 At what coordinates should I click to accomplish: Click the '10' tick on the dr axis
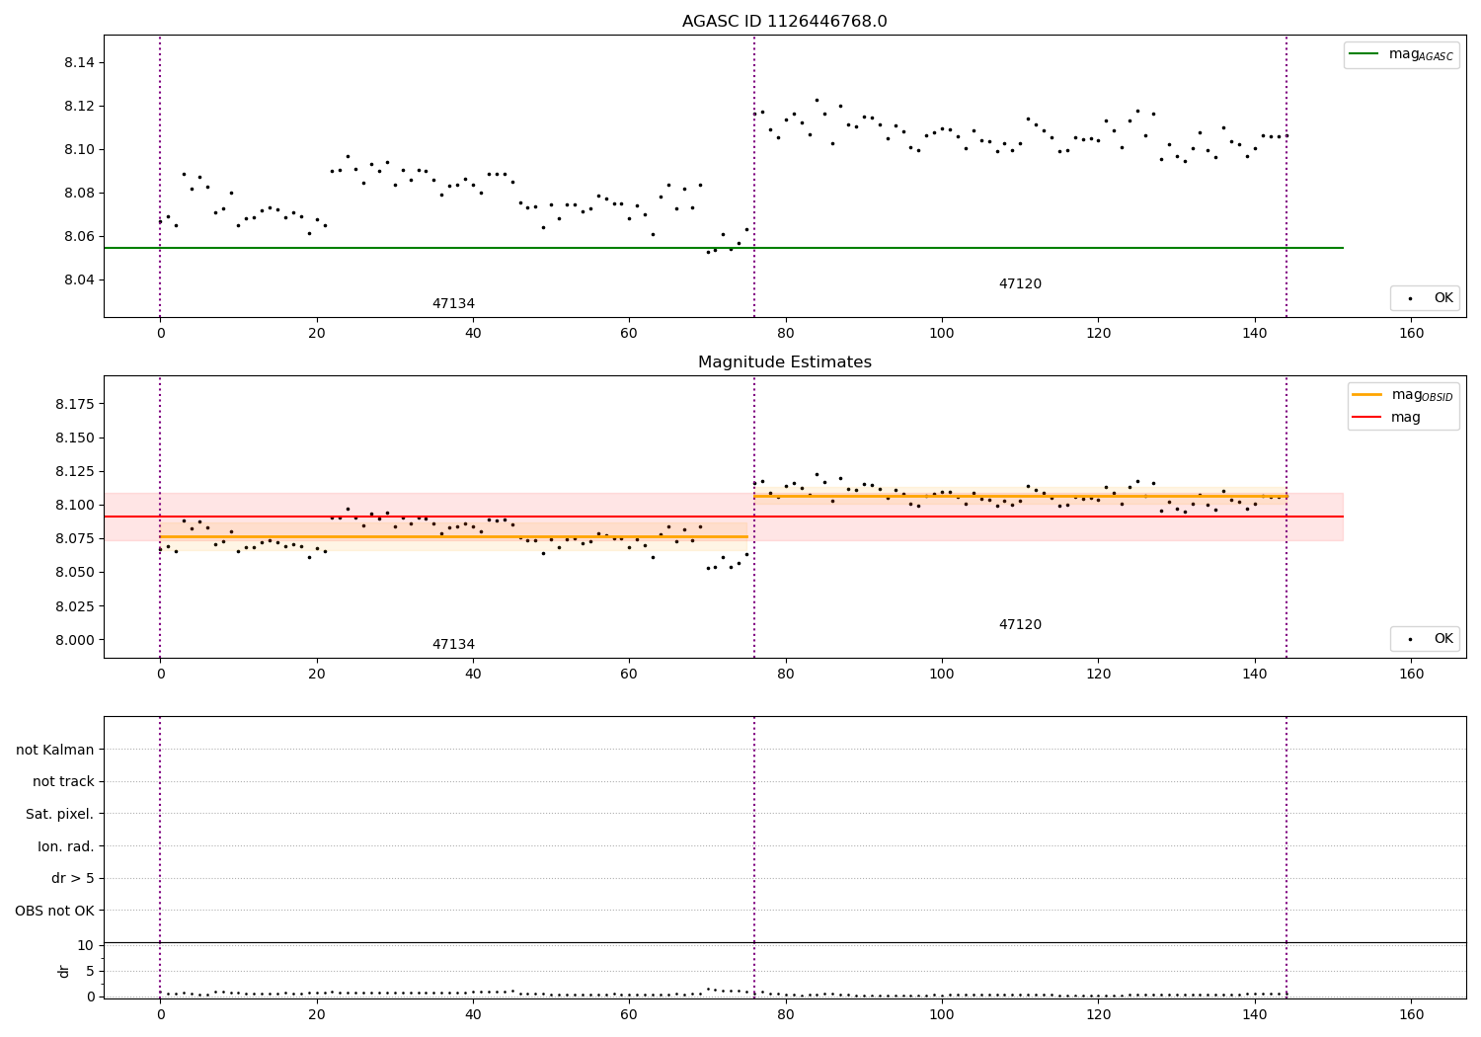coord(87,945)
